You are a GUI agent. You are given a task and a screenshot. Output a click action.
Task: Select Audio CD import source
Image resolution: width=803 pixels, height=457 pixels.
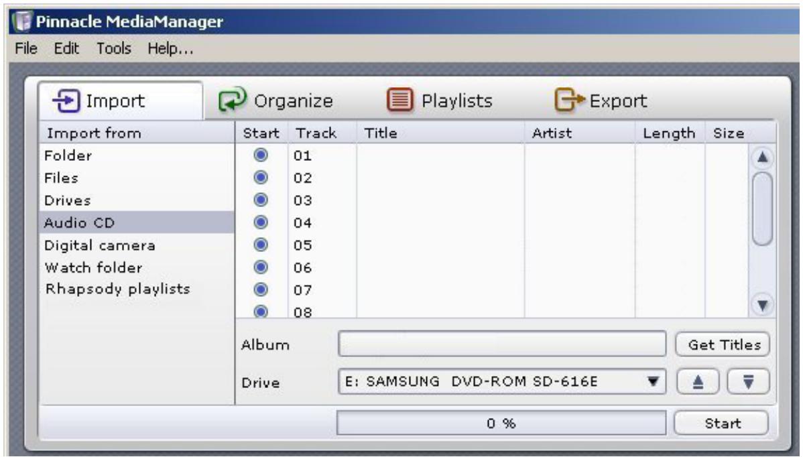click(137, 222)
